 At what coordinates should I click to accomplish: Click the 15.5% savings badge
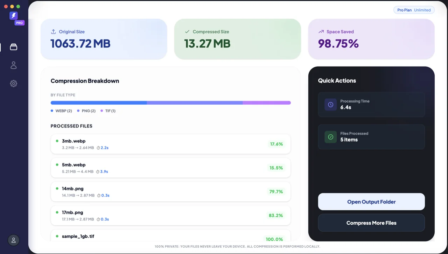click(276, 168)
